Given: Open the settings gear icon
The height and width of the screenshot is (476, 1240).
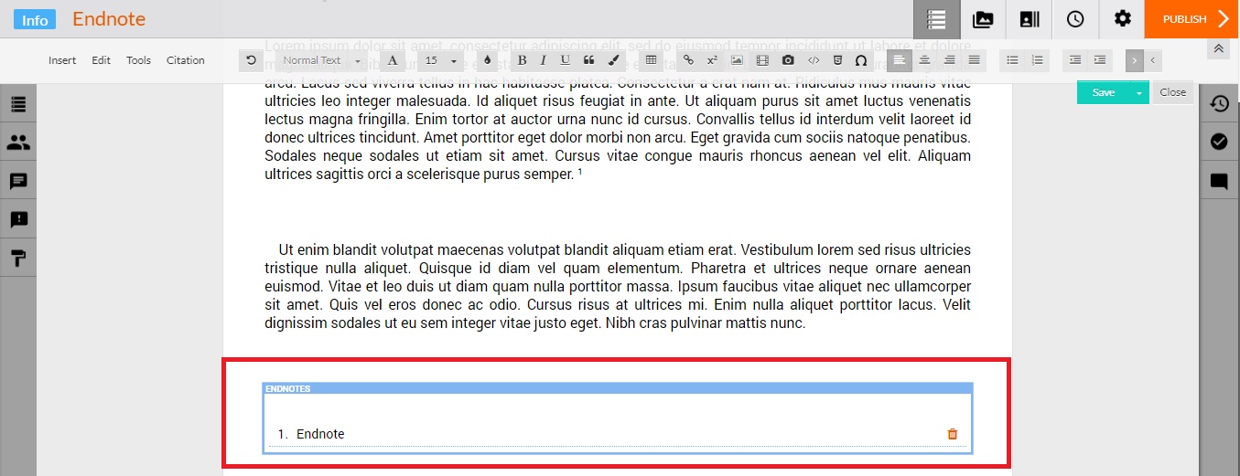Looking at the screenshot, I should point(1122,19).
